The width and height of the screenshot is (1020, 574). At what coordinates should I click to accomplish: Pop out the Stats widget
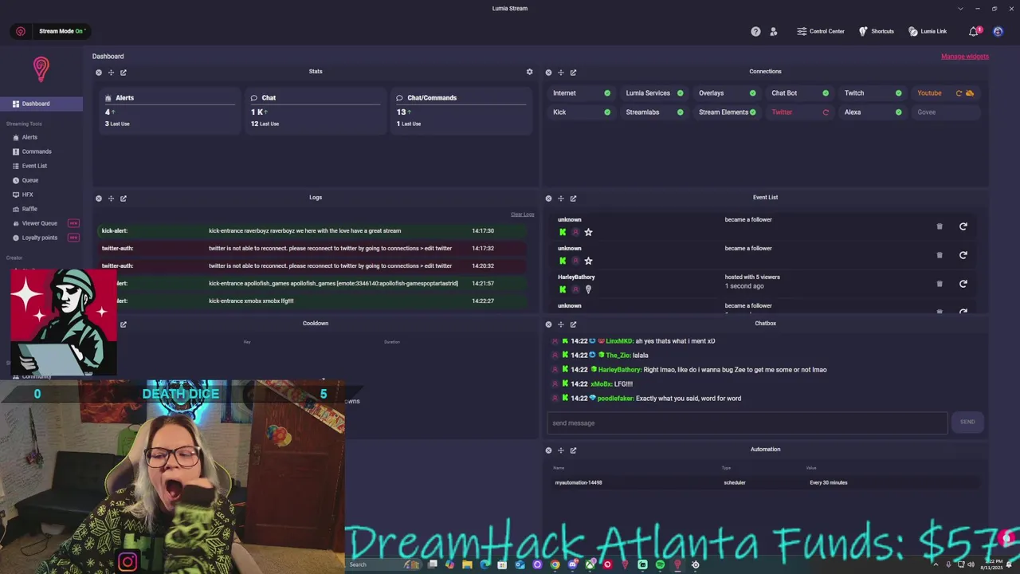[x=124, y=73]
